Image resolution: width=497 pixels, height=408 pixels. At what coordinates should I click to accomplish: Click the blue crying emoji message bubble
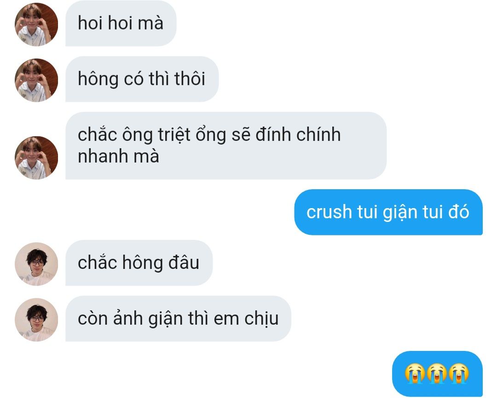tap(438, 374)
